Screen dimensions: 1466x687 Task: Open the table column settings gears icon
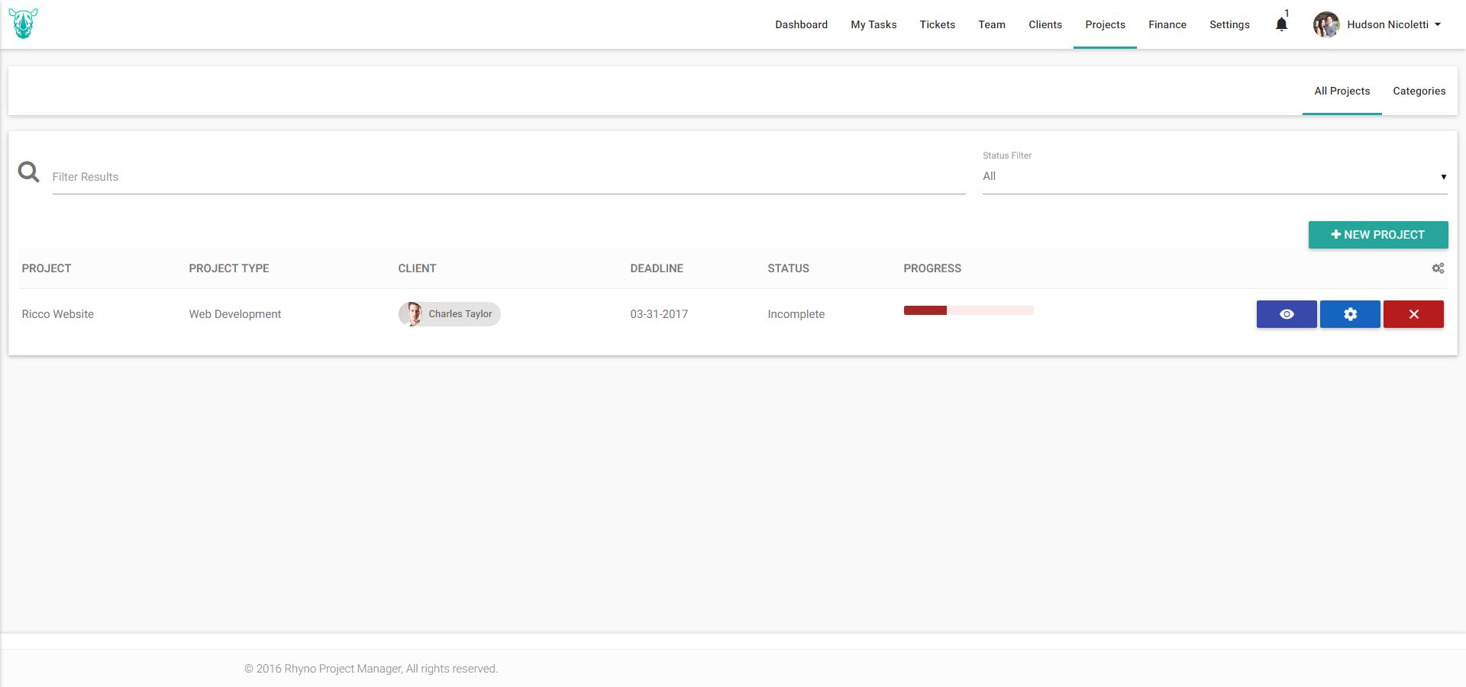1438,268
